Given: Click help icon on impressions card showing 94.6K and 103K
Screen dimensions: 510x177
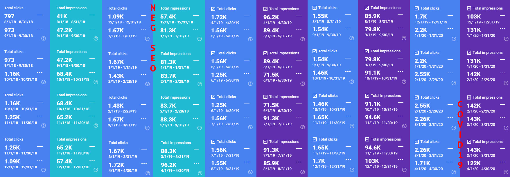Looking at the screenshot, I should pyautogui.click(x=404, y=171).
